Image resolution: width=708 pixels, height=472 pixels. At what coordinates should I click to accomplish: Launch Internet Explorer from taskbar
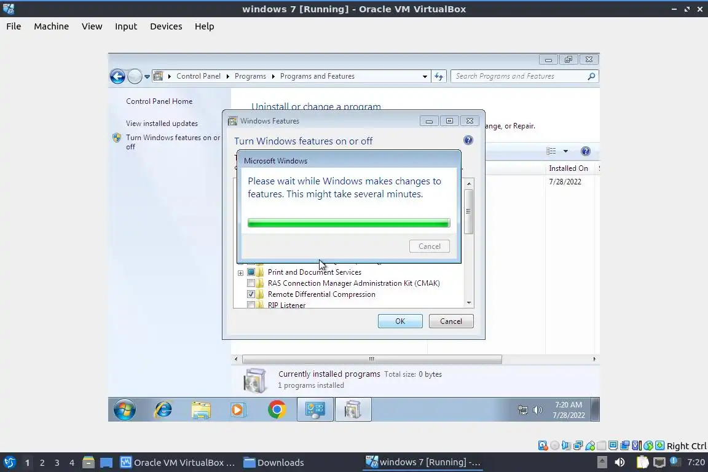[163, 410]
